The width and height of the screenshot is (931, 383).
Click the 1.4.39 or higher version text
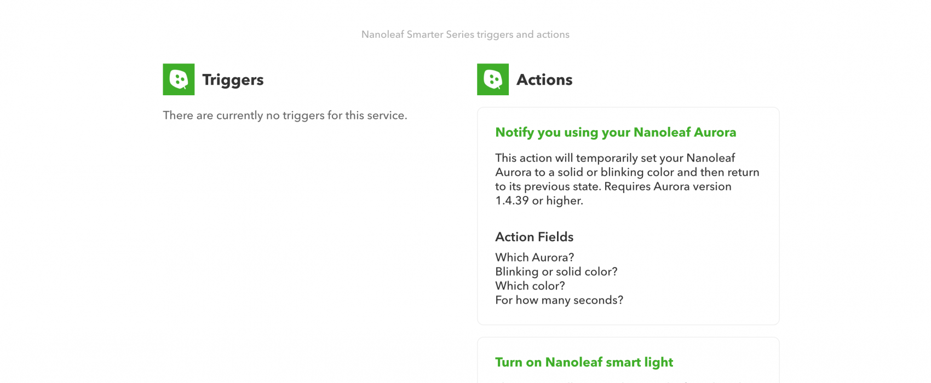(x=539, y=201)
